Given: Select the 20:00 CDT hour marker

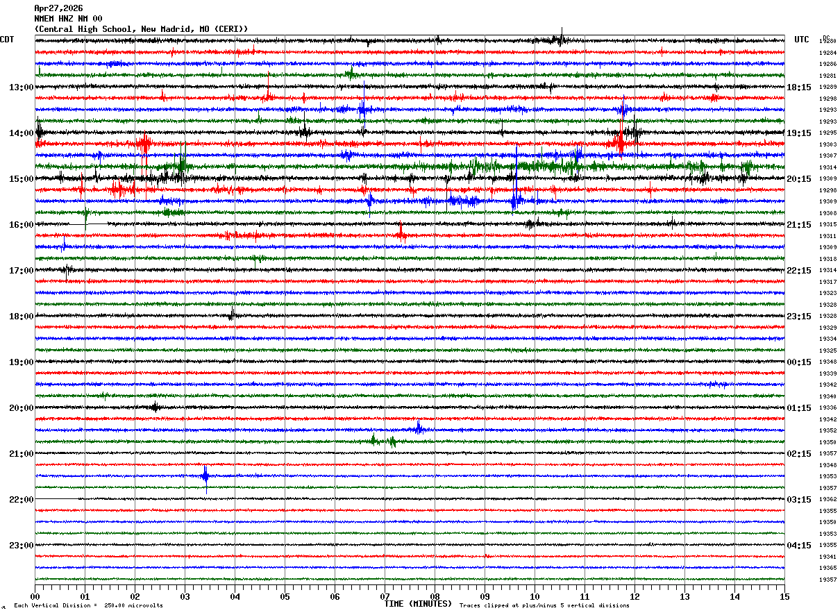Looking at the screenshot, I should click(21, 408).
